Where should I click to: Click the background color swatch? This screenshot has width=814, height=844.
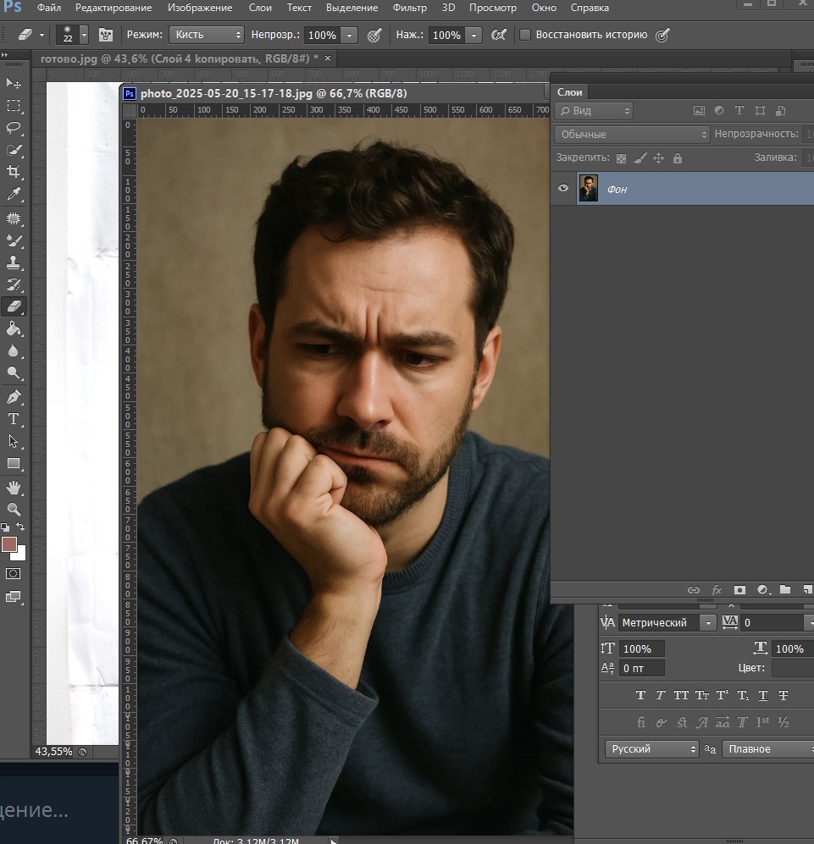coord(20,554)
